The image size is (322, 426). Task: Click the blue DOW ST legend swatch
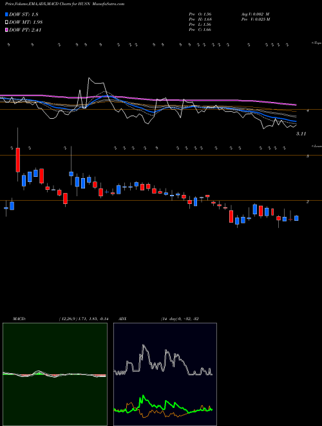point(6,14)
